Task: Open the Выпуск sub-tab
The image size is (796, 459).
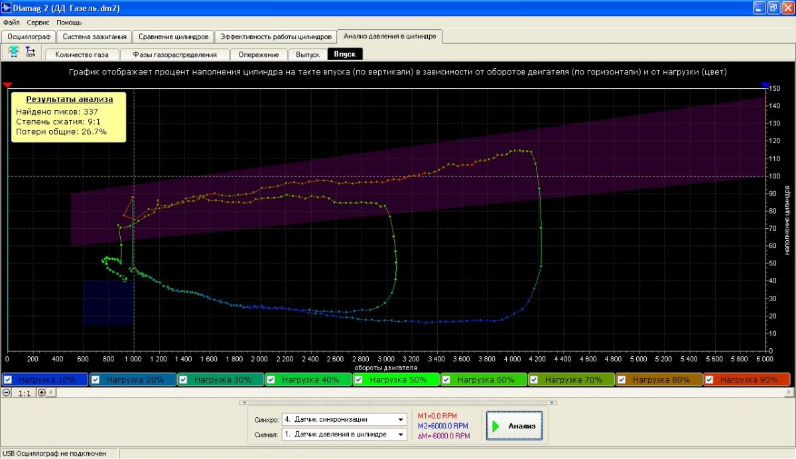Action: pyautogui.click(x=307, y=54)
